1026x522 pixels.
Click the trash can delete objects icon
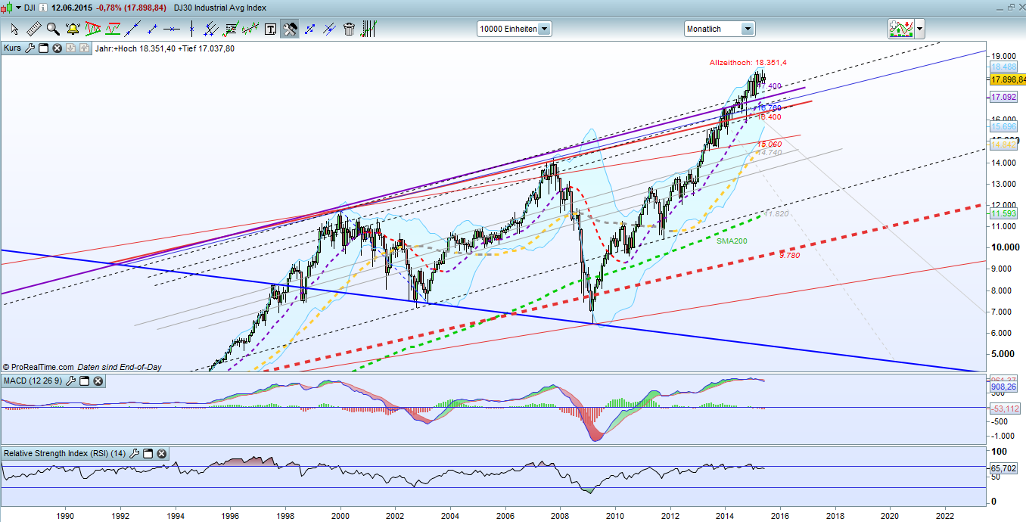pos(349,30)
